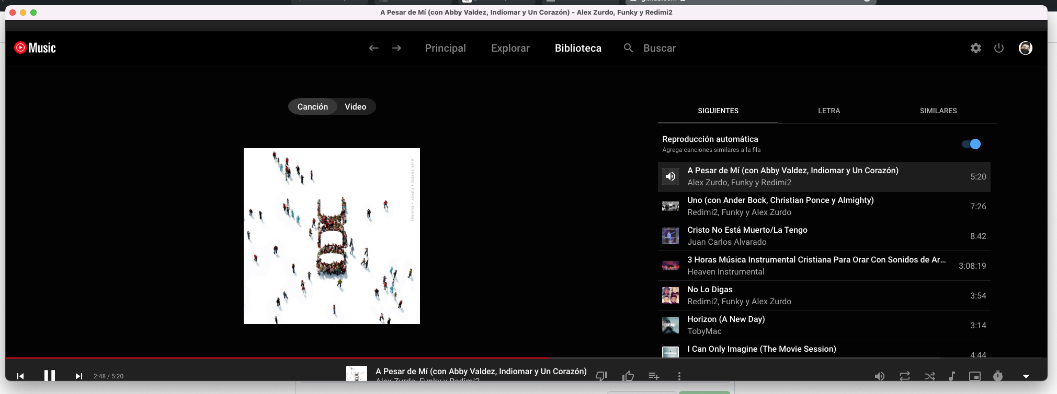
Task: Toggle Reproducción automática switch
Action: coord(971,144)
